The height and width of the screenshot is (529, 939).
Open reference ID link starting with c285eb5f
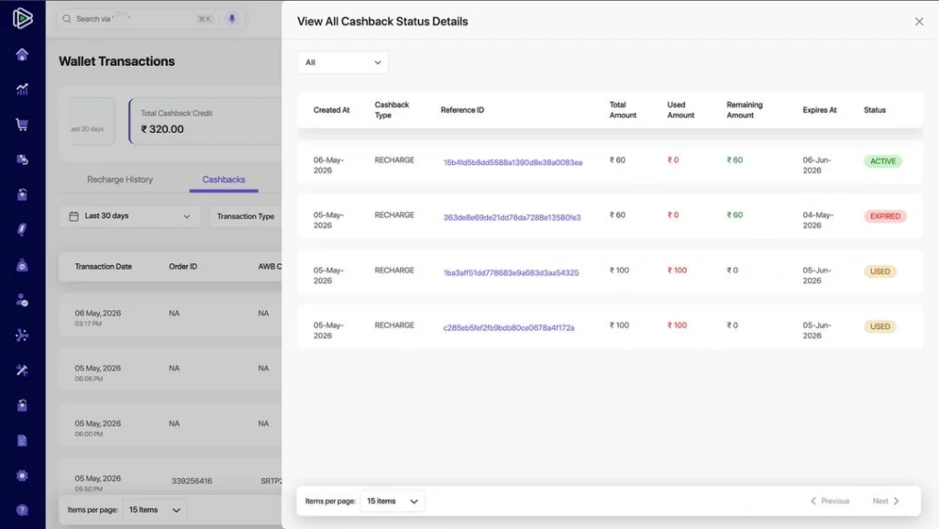click(508, 327)
